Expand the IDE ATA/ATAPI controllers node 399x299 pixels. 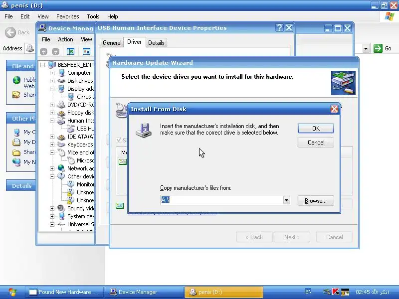pyautogui.click(x=52, y=137)
